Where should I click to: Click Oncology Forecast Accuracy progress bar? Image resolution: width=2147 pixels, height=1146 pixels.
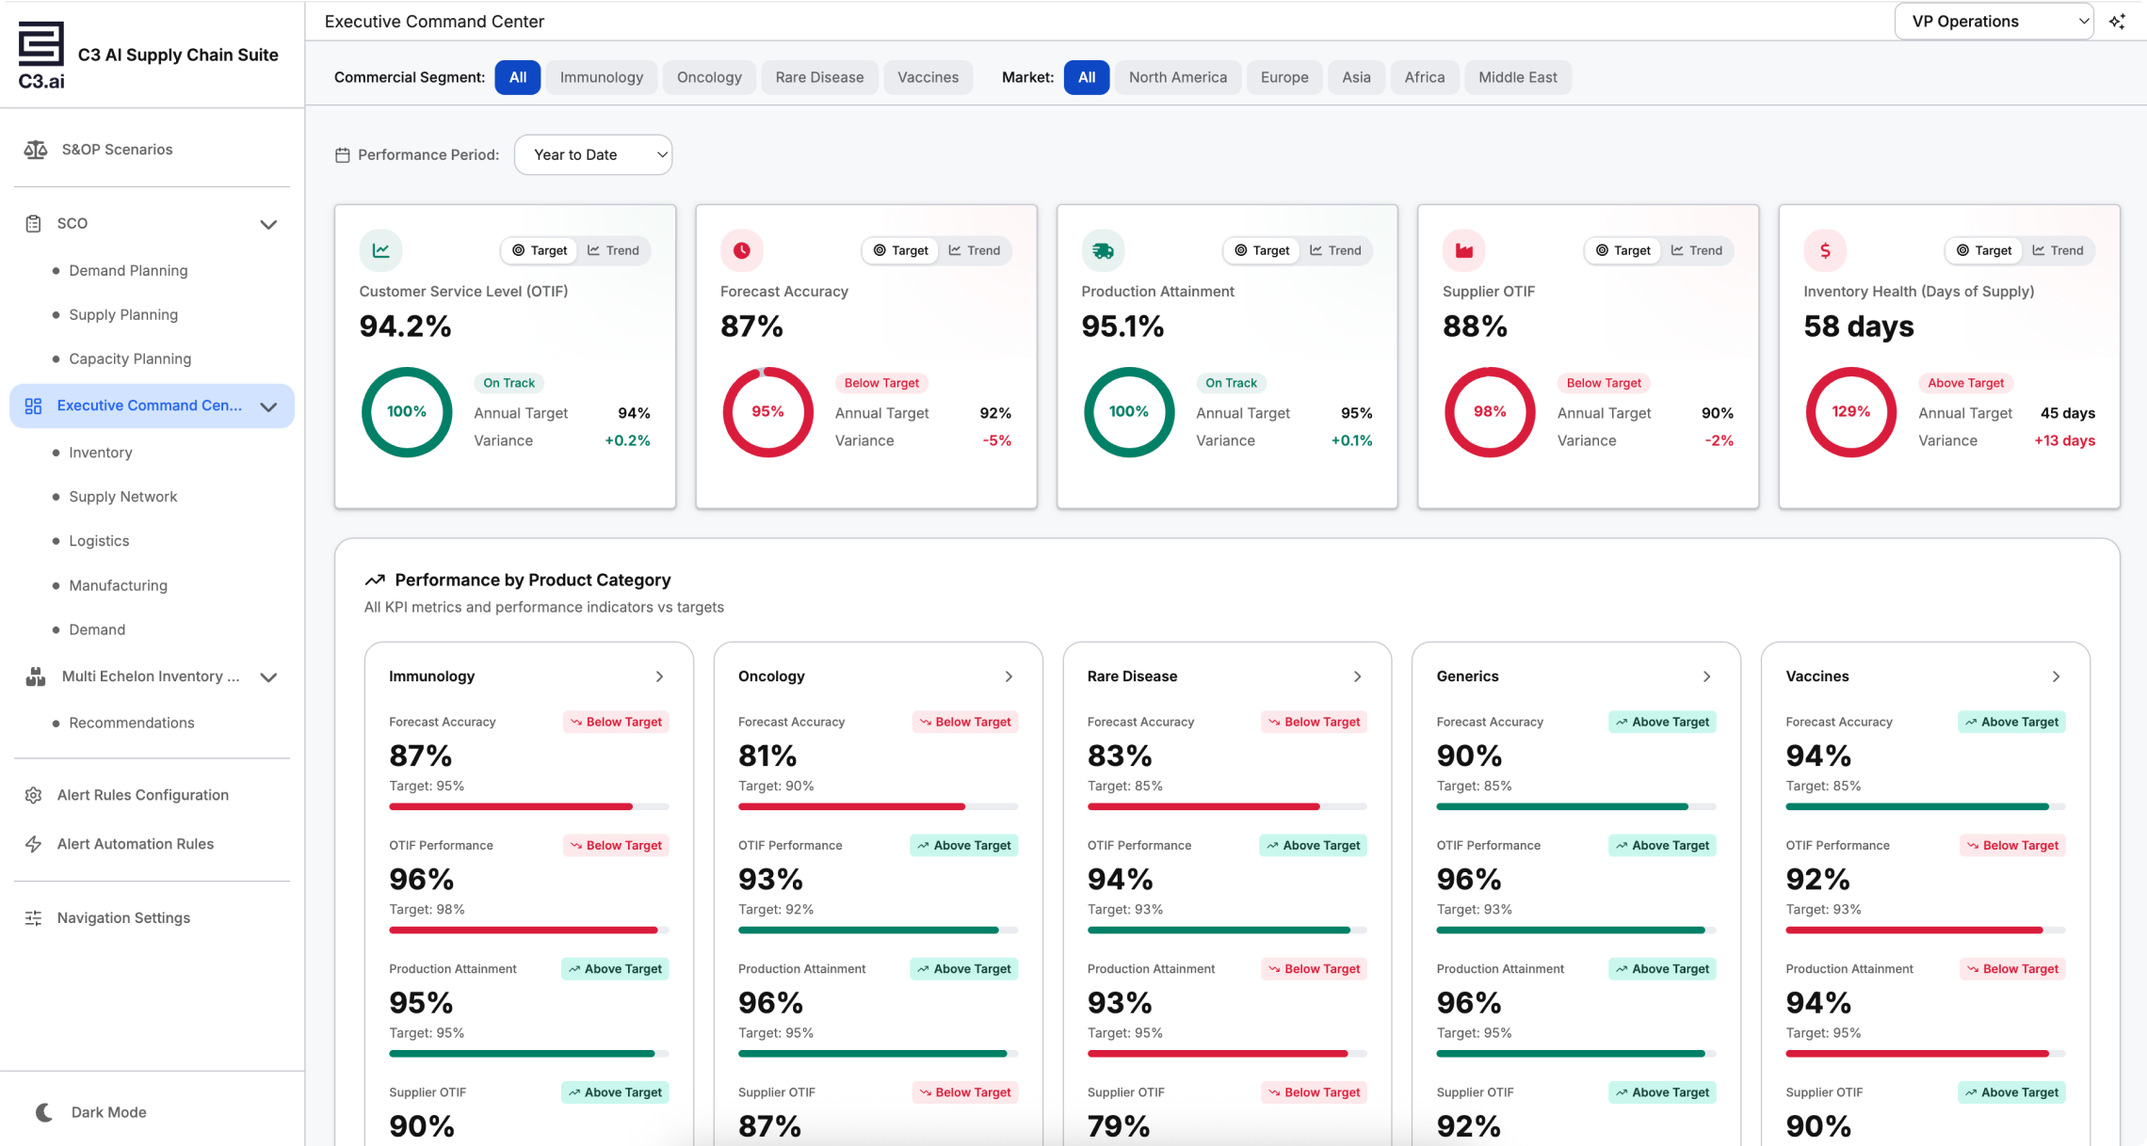878,806
